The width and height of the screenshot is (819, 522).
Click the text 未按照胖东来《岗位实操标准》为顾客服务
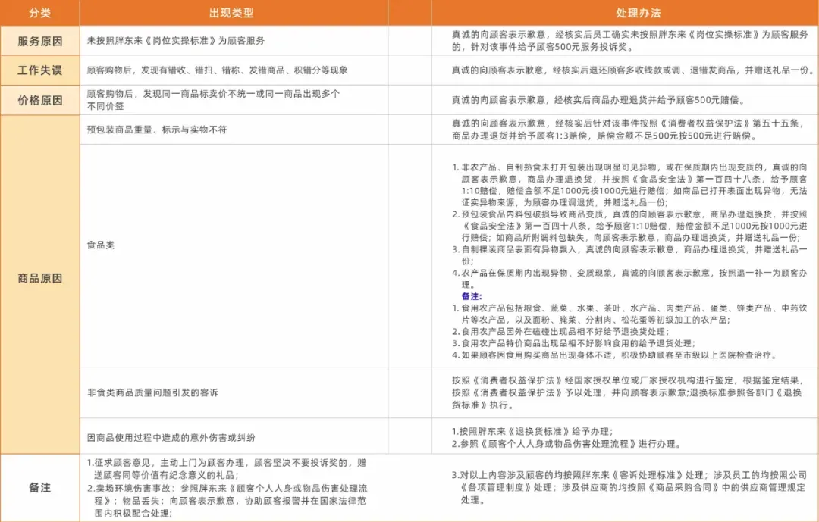click(x=175, y=41)
